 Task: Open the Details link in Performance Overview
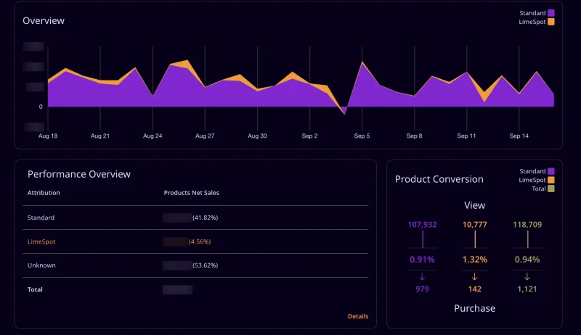pyautogui.click(x=358, y=316)
